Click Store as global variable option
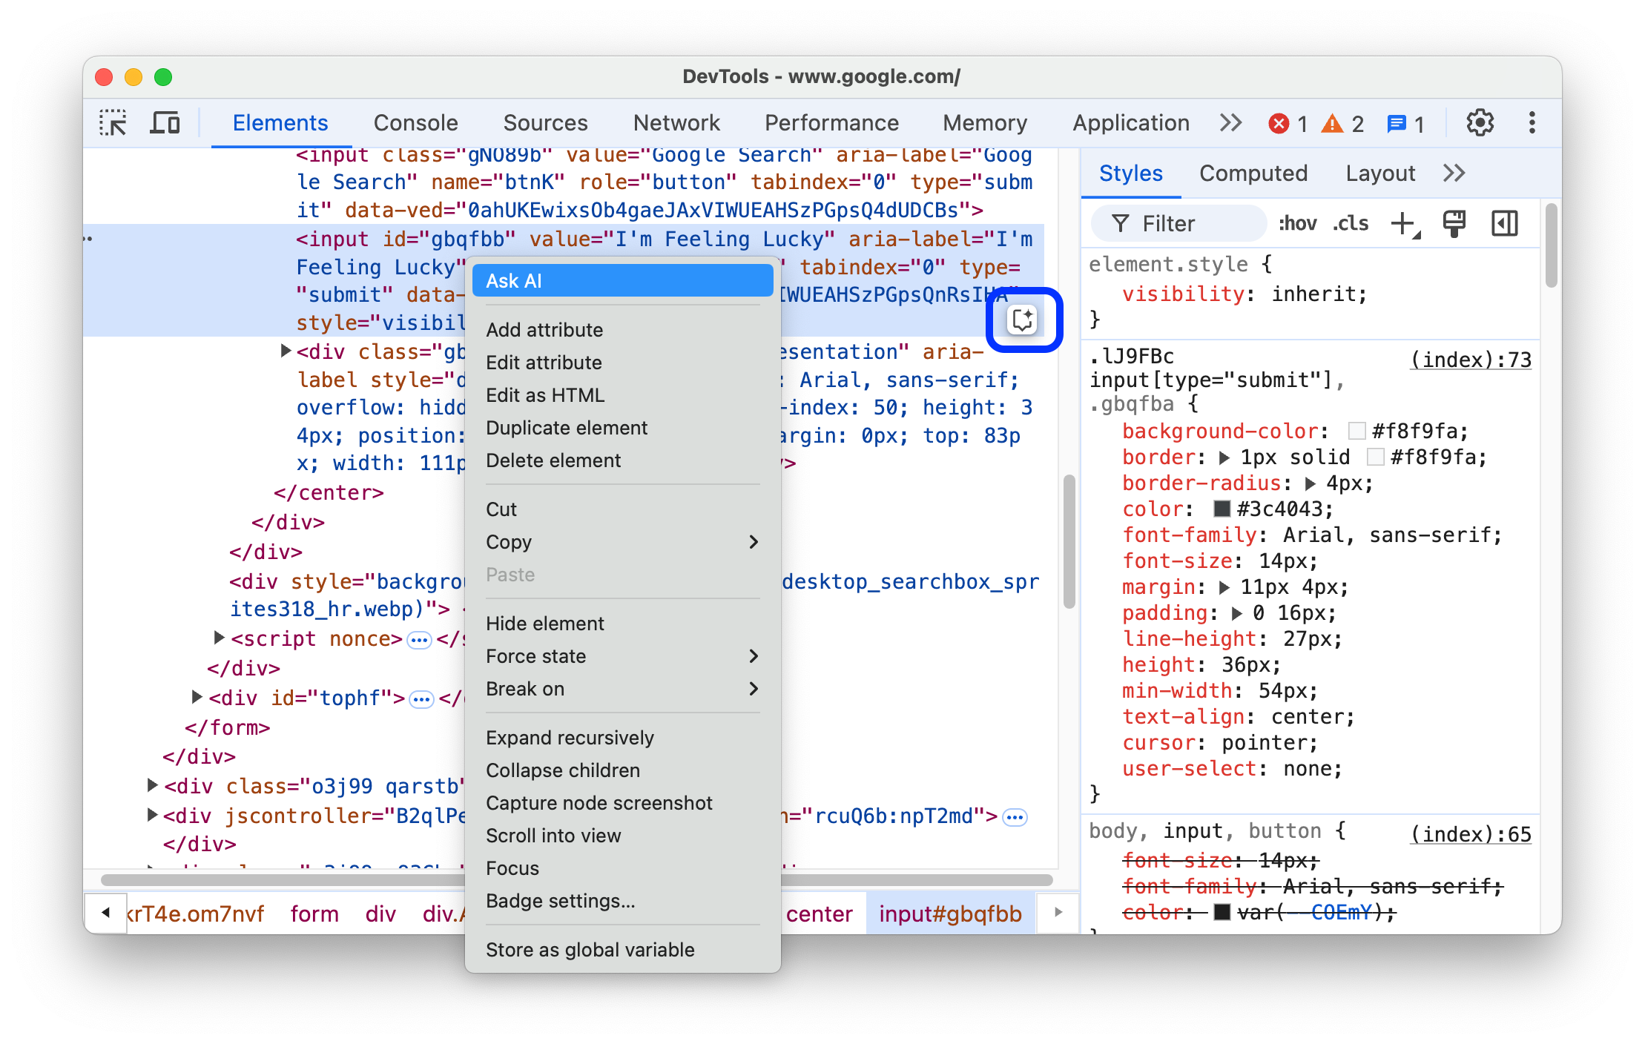The image size is (1645, 1044). (590, 949)
